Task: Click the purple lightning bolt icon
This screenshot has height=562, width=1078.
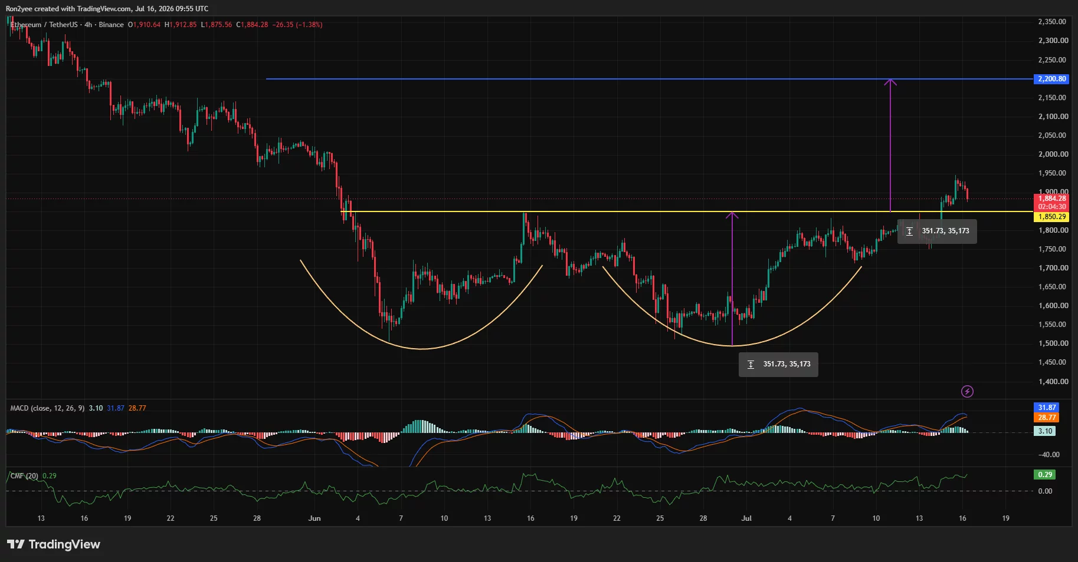Action: click(x=967, y=391)
